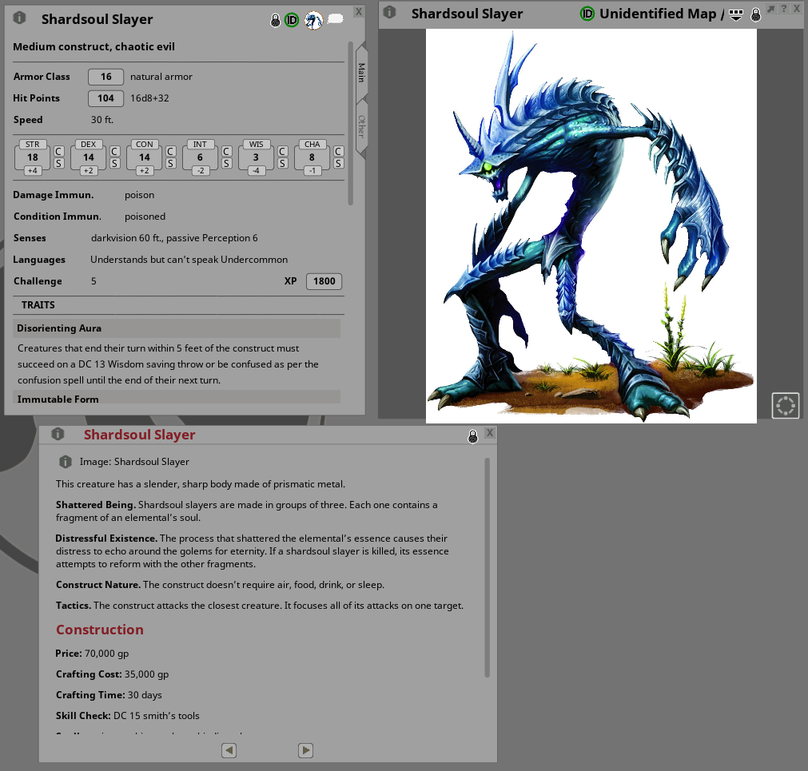Click the DEX score box showing 14
The image size is (808, 771).
[x=89, y=157]
